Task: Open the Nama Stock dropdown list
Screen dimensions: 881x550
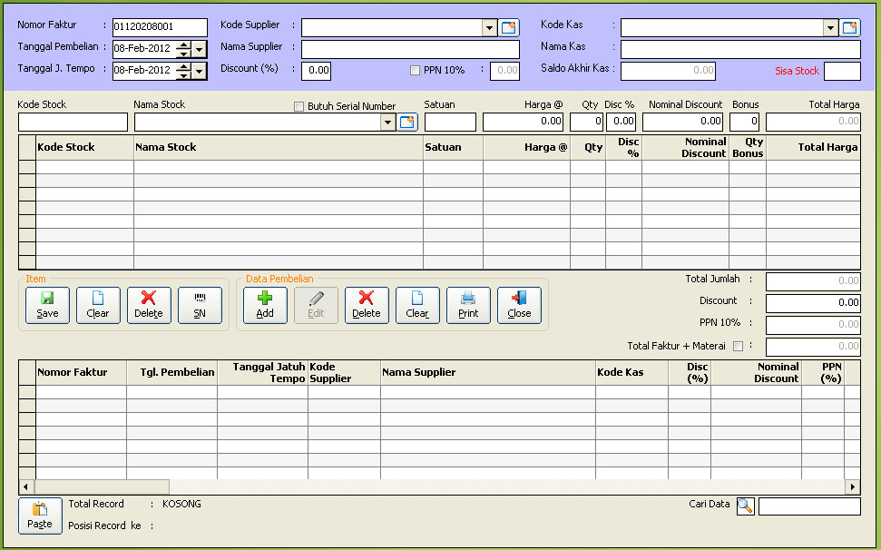Action: [x=388, y=123]
